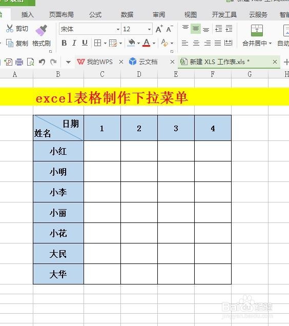
Task: Open the 视图 tab
Action: point(191,14)
